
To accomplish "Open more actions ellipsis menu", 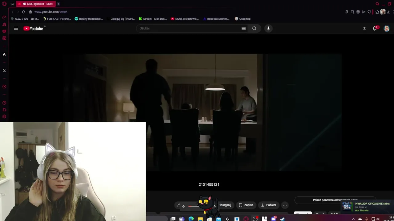I will 285,205.
